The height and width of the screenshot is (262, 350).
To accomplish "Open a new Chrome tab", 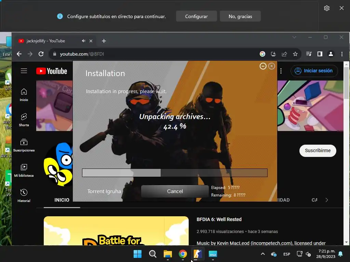I will click(x=104, y=41).
